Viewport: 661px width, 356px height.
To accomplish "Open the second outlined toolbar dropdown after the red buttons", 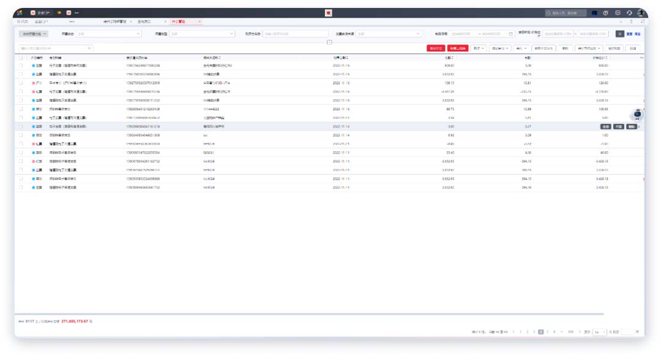I will click(x=499, y=48).
